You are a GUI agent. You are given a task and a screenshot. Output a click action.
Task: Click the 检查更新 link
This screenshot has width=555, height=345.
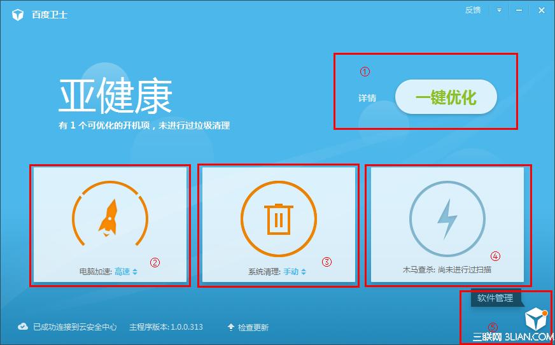(x=253, y=327)
